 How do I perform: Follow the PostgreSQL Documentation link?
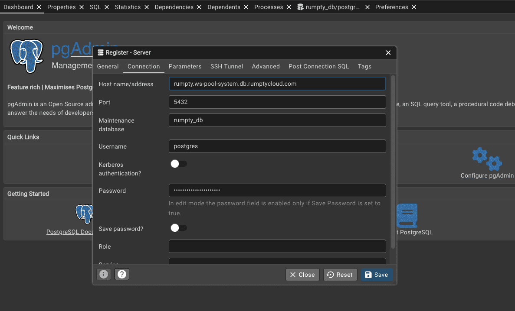(x=69, y=232)
